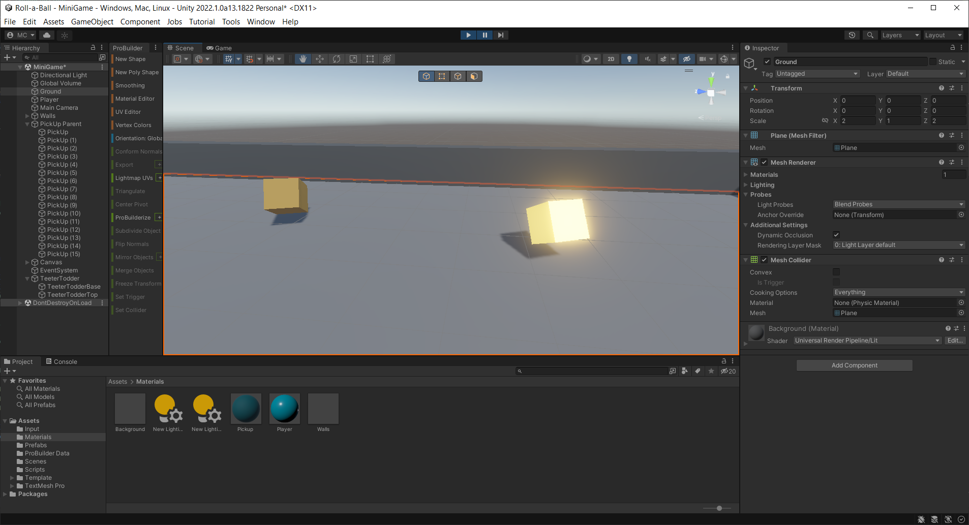This screenshot has width=969, height=525.
Task: Collapse the PickUp Parent tree node
Action: point(27,124)
